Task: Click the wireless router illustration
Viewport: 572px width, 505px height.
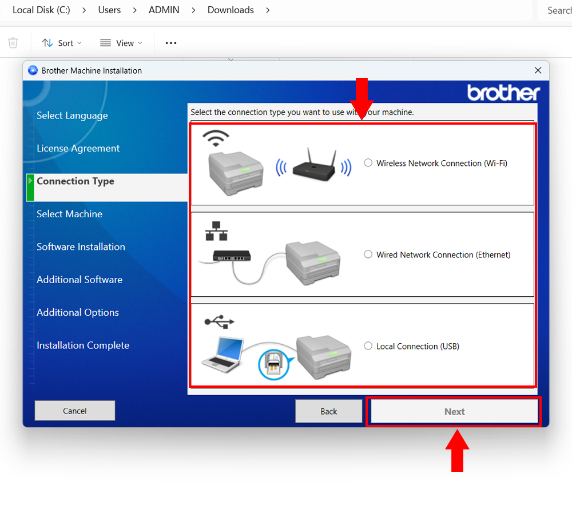Action: pos(313,165)
